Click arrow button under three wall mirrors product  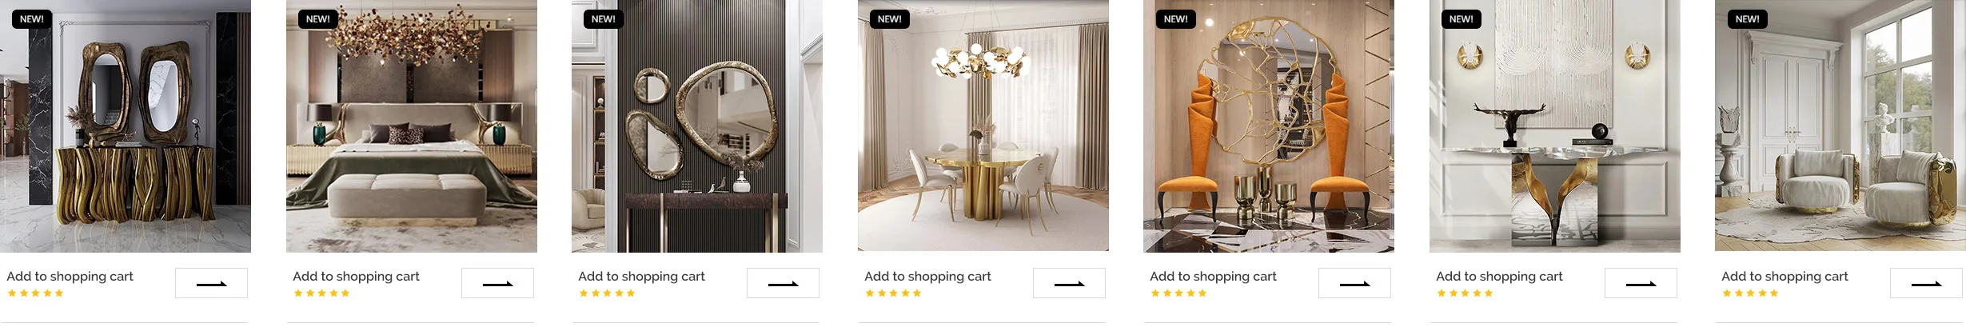point(783,283)
